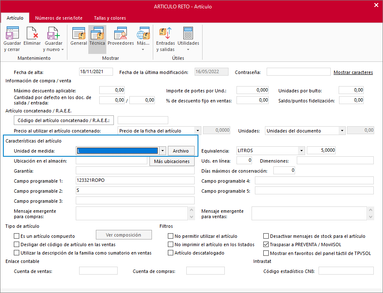Uncheck Traspasar a PREVENTA / MovilSOL

pos(266,244)
